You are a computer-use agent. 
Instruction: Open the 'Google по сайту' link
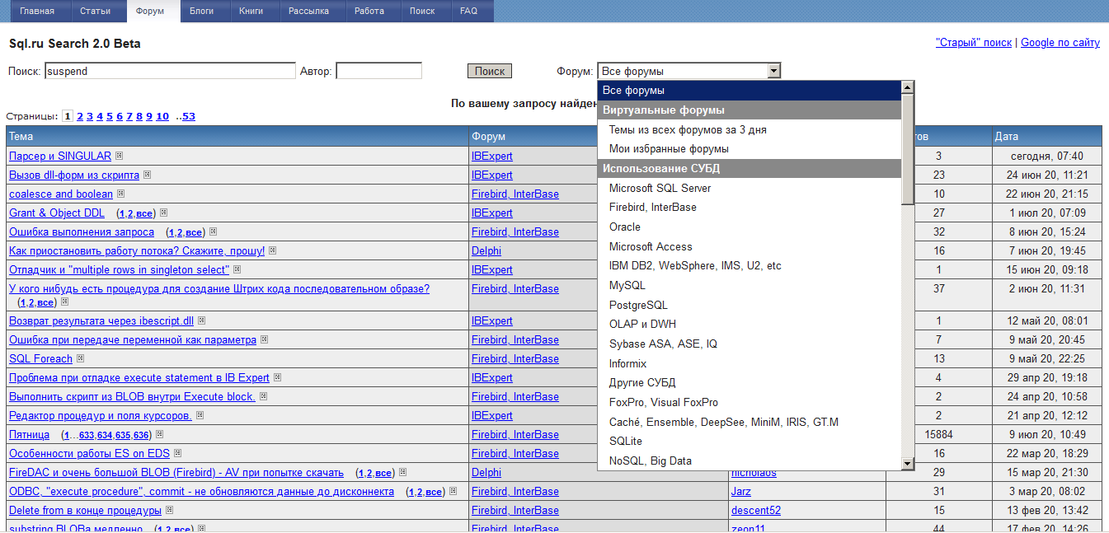coord(1060,43)
